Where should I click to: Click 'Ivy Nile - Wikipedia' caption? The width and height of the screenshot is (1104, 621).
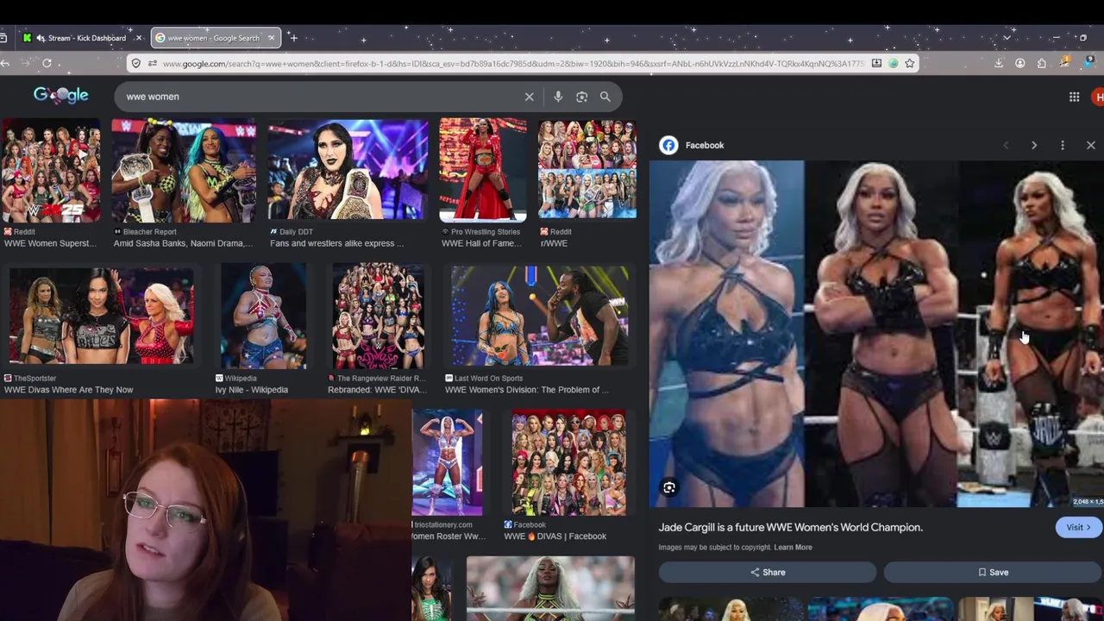click(x=252, y=390)
